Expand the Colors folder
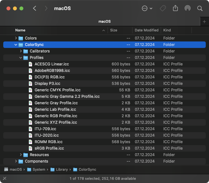 pyautogui.click(x=16, y=38)
